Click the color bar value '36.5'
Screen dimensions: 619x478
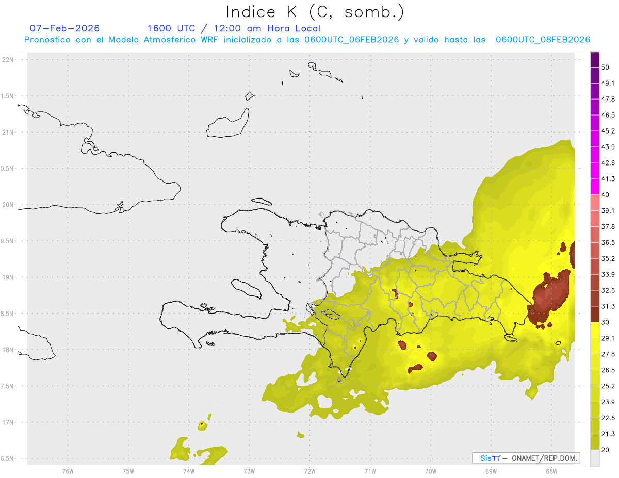click(608, 242)
